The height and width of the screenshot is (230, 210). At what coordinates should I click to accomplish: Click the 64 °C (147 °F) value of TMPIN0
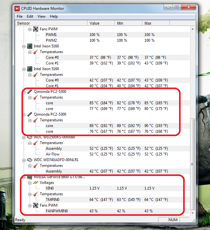[x=101, y=200]
